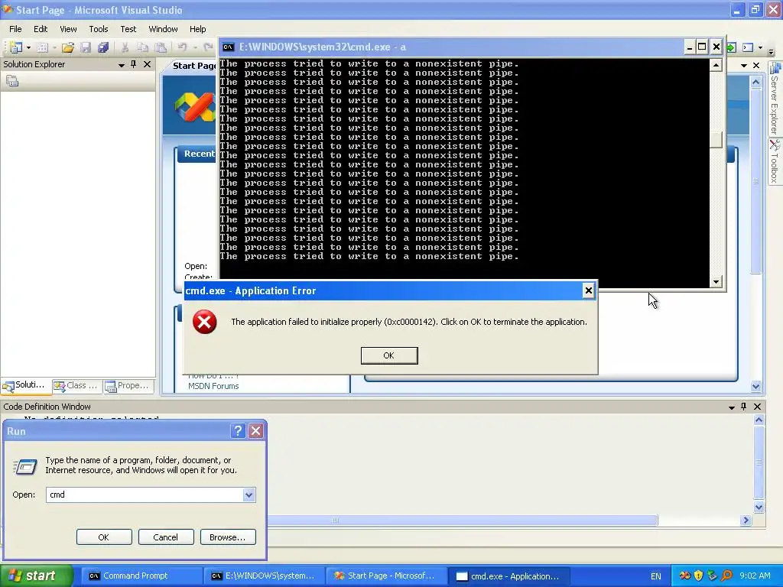Click the green arrow toolbar icon
Viewport: 783px width, 587px height.
732,47
